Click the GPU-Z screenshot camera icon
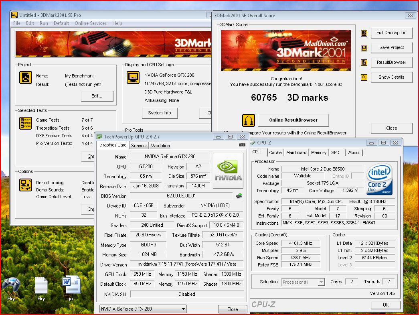This screenshot has height=315, width=419. pos(242,145)
